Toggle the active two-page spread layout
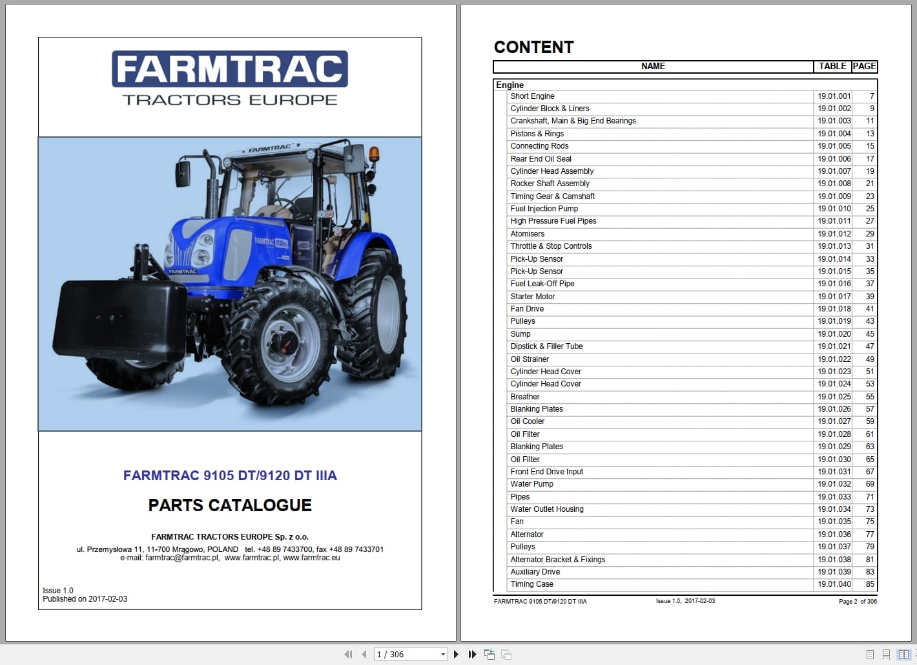The height and width of the screenshot is (665, 917). pos(903,655)
